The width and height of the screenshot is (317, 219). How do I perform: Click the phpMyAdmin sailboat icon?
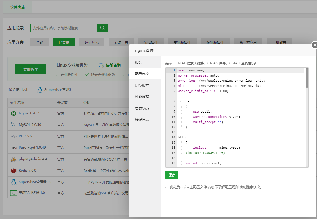[x=13, y=159]
